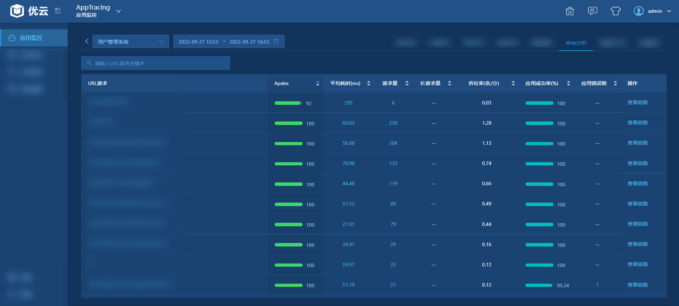The height and width of the screenshot is (306, 679).
Task: Go back with the left chevron
Action: pyautogui.click(x=86, y=41)
